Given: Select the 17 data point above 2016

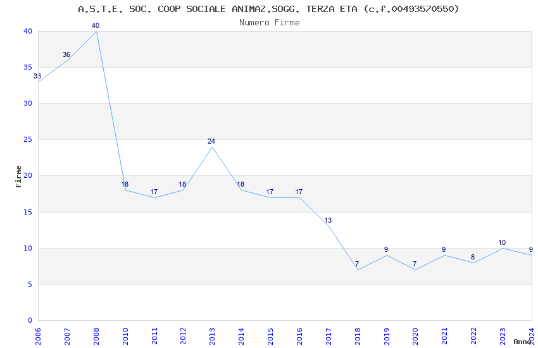Looking at the screenshot, I should point(299,192).
